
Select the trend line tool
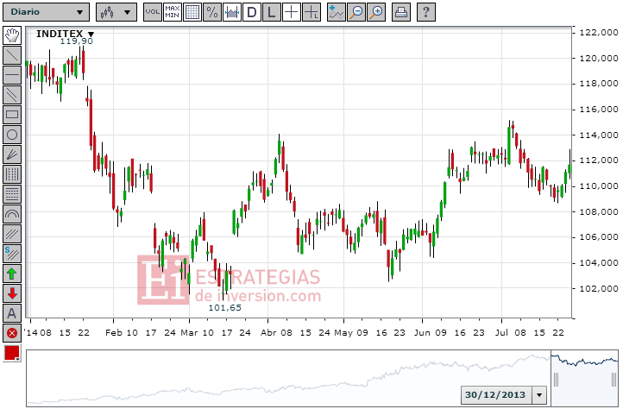coord(12,55)
